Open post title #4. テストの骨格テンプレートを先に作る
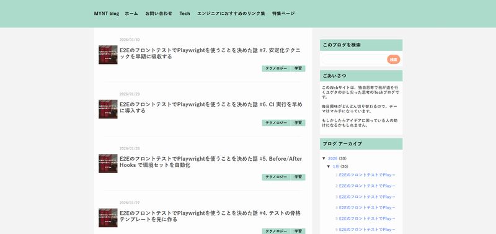This screenshot has width=496, height=234. click(x=210, y=216)
